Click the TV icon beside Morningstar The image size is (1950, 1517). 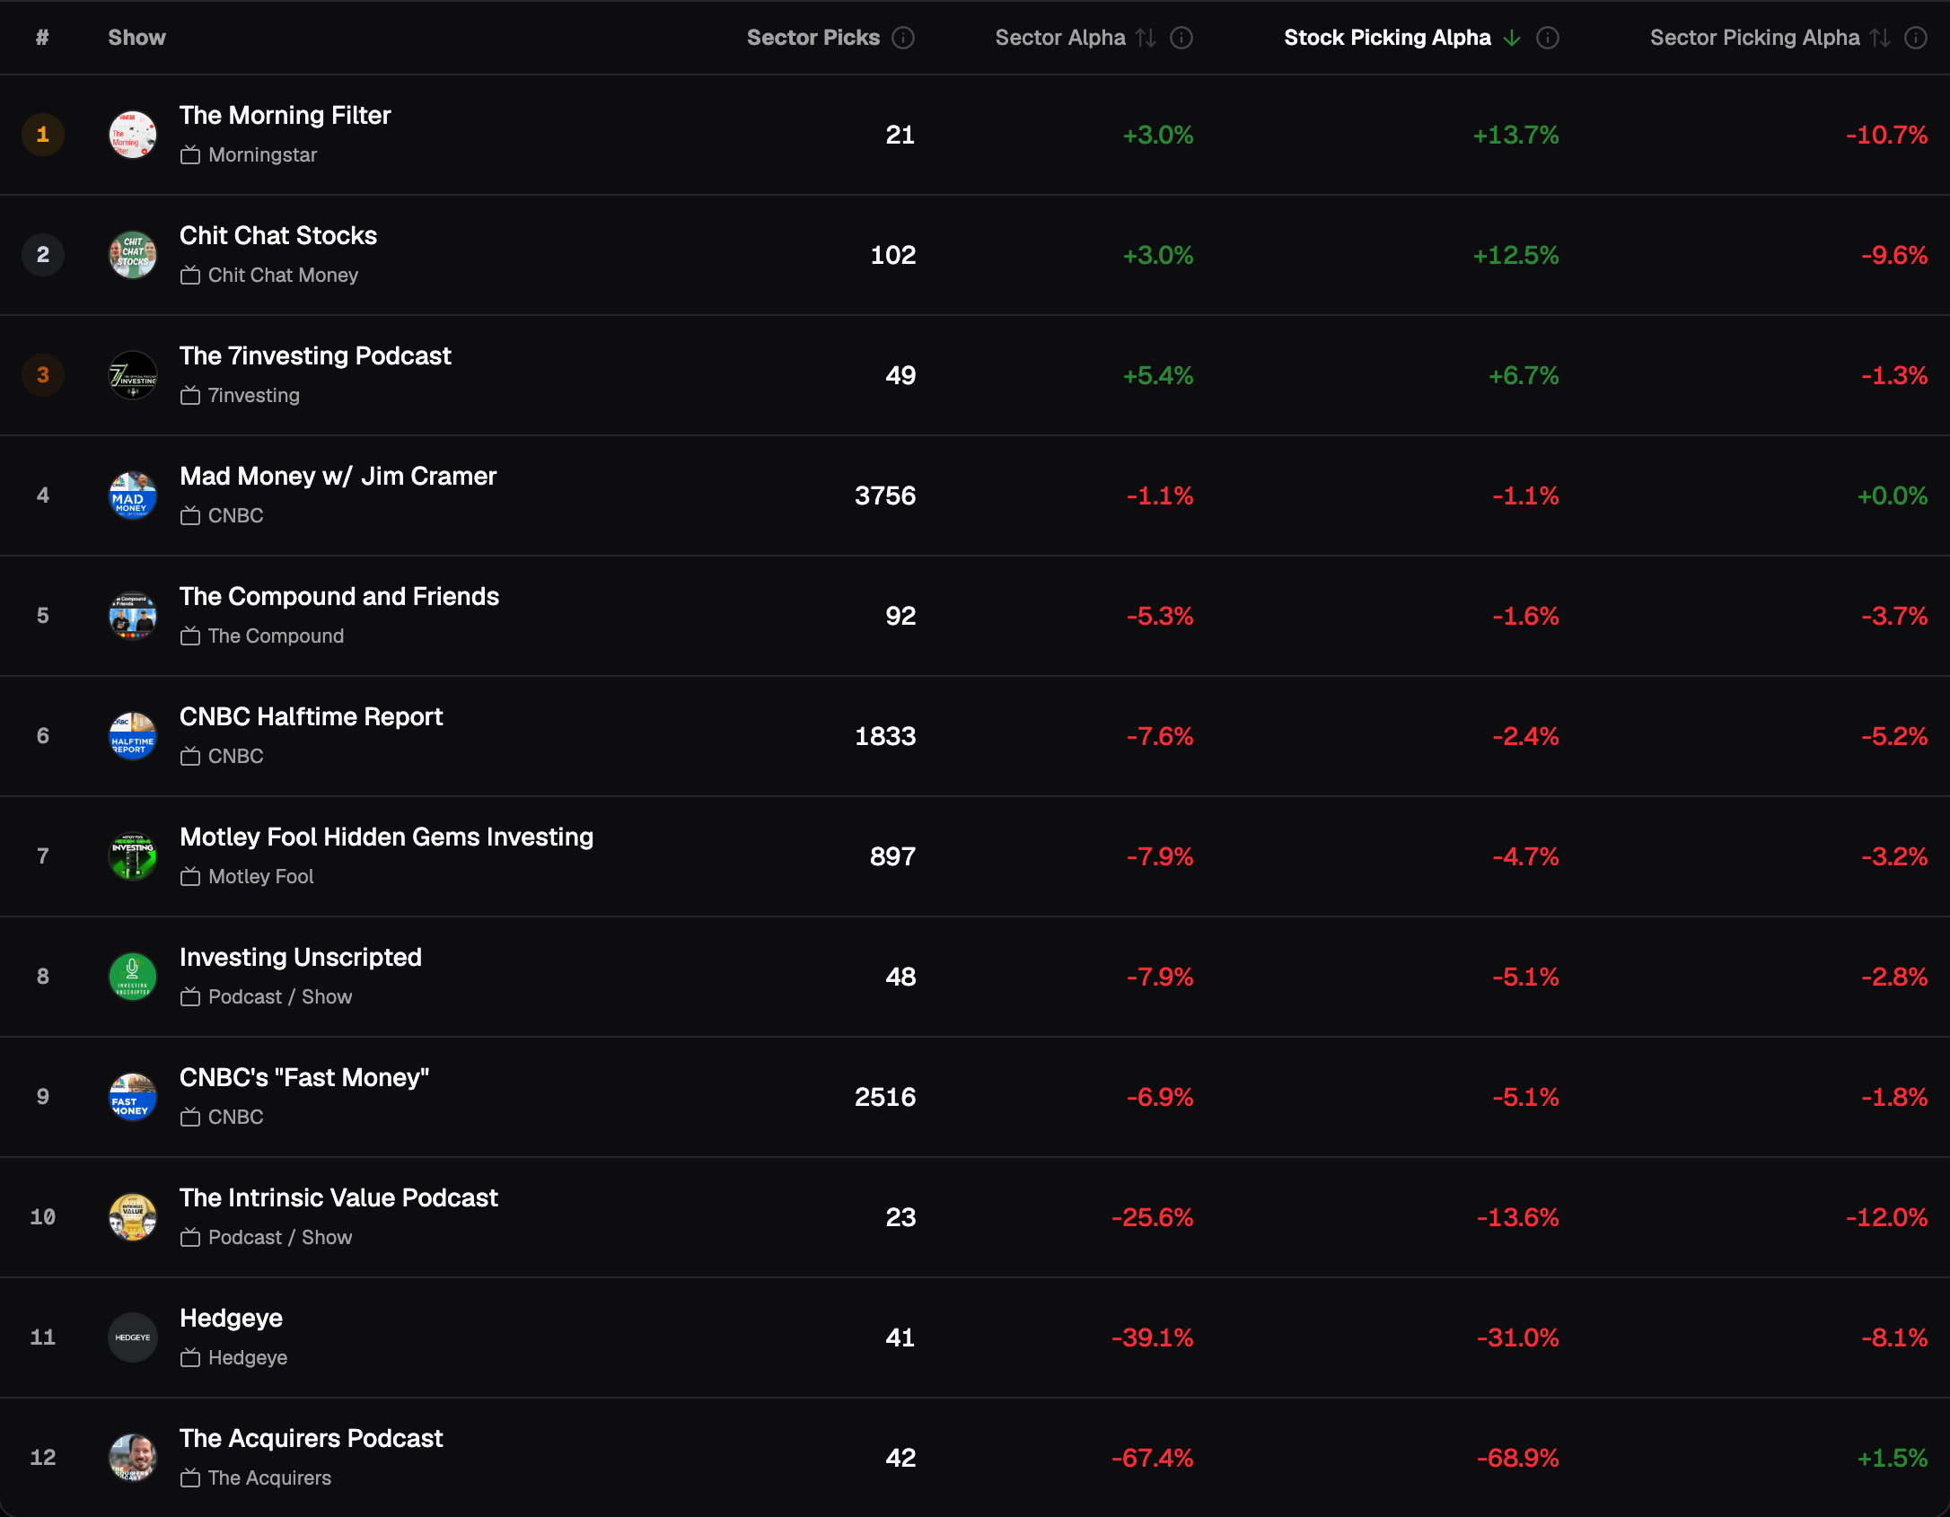(189, 155)
